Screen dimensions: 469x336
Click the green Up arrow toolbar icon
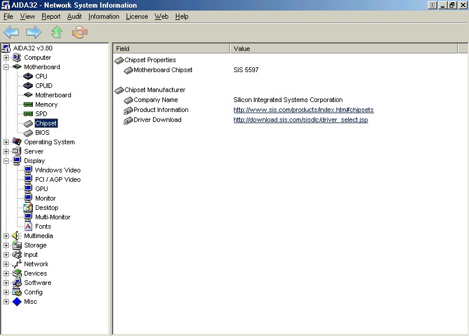pyautogui.click(x=57, y=32)
